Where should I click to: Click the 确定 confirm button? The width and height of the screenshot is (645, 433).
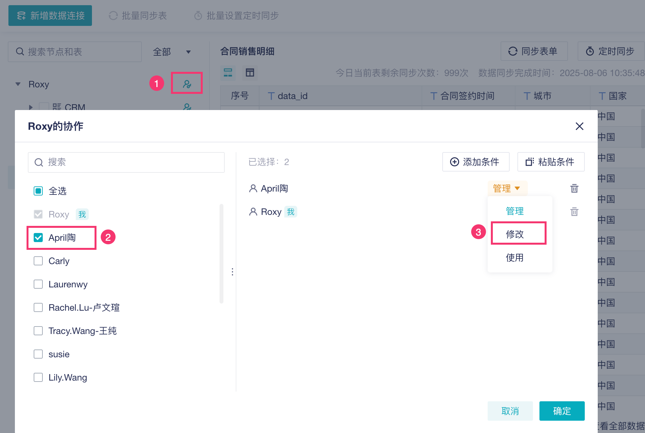click(562, 411)
